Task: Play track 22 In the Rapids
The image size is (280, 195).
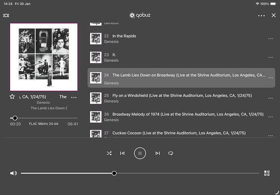Action: click(181, 39)
